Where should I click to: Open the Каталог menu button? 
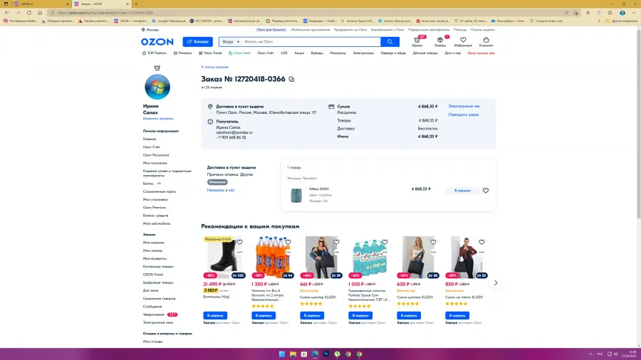click(197, 42)
